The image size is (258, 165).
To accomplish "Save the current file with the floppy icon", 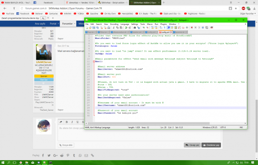I will tap(94, 28).
